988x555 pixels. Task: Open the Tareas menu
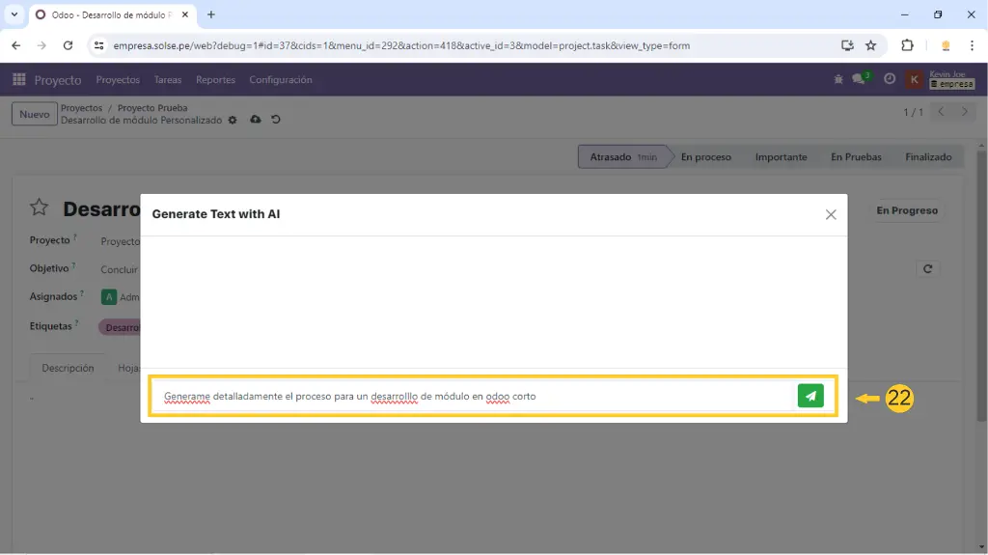[168, 80]
